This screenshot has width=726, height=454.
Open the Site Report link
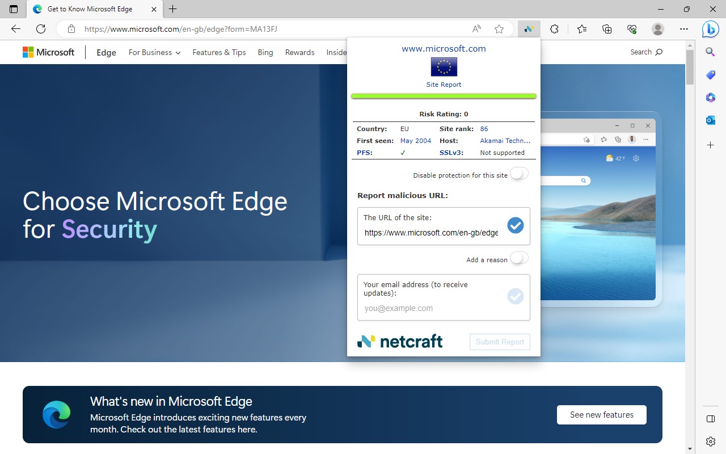[x=444, y=85]
